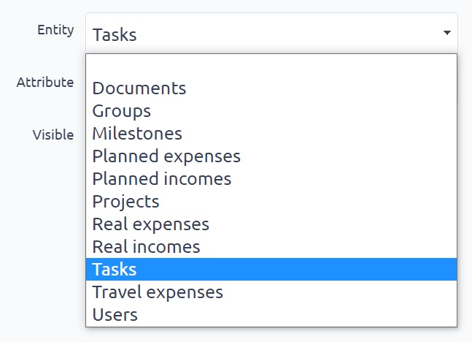Select the Groups option

click(x=122, y=111)
